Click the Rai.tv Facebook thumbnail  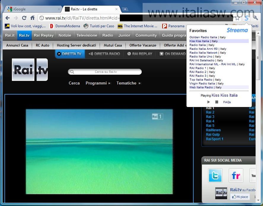pos(221,193)
